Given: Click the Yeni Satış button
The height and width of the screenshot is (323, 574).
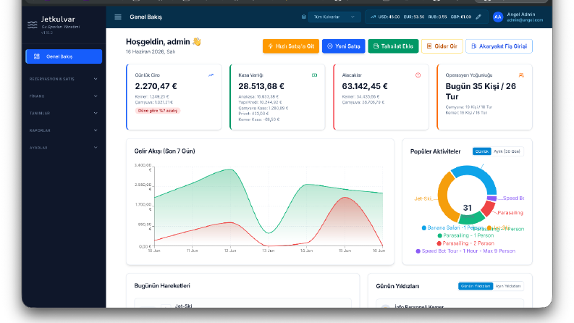Looking at the screenshot, I should [343, 46].
